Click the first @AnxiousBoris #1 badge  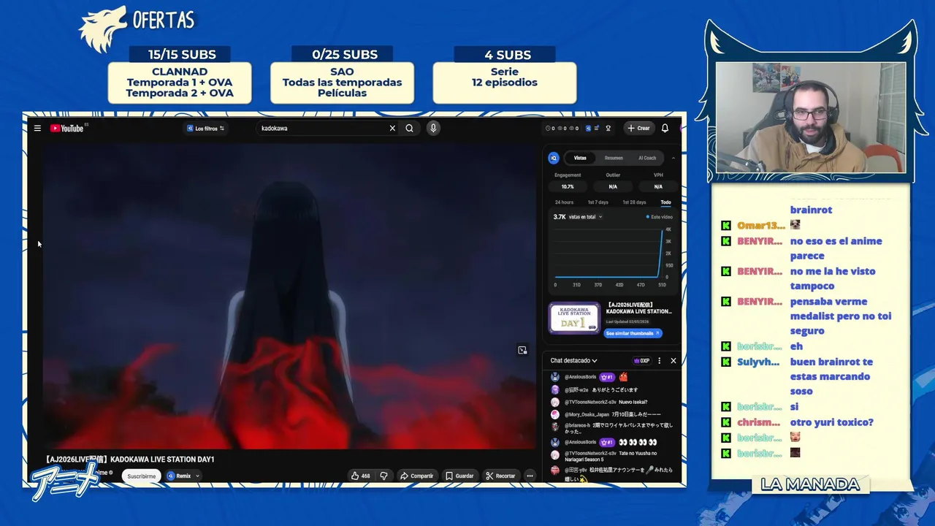pyautogui.click(x=607, y=377)
